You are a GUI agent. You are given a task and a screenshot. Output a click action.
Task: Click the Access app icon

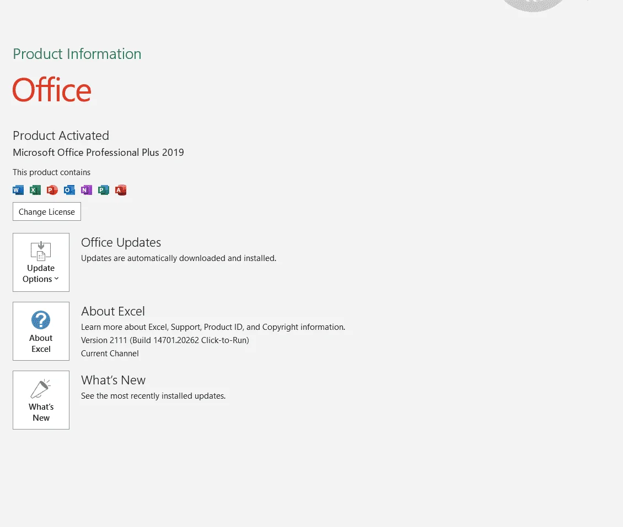click(121, 190)
